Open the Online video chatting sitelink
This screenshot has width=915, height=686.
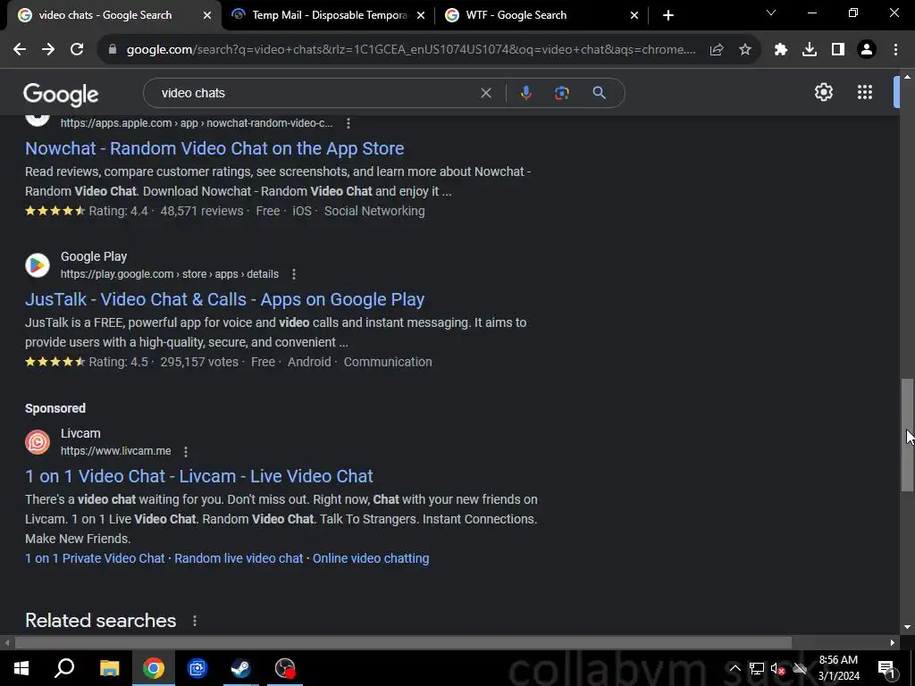(371, 559)
